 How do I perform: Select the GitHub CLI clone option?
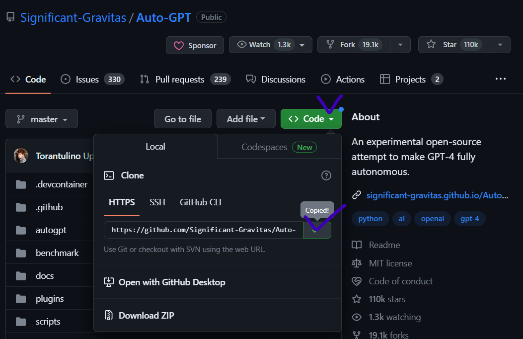coord(201,202)
